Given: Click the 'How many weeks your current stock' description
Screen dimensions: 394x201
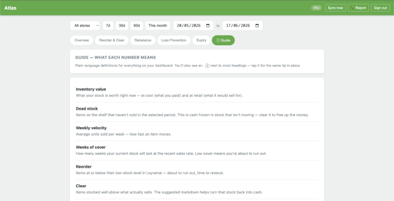Looking at the screenshot, I should click(x=171, y=154).
